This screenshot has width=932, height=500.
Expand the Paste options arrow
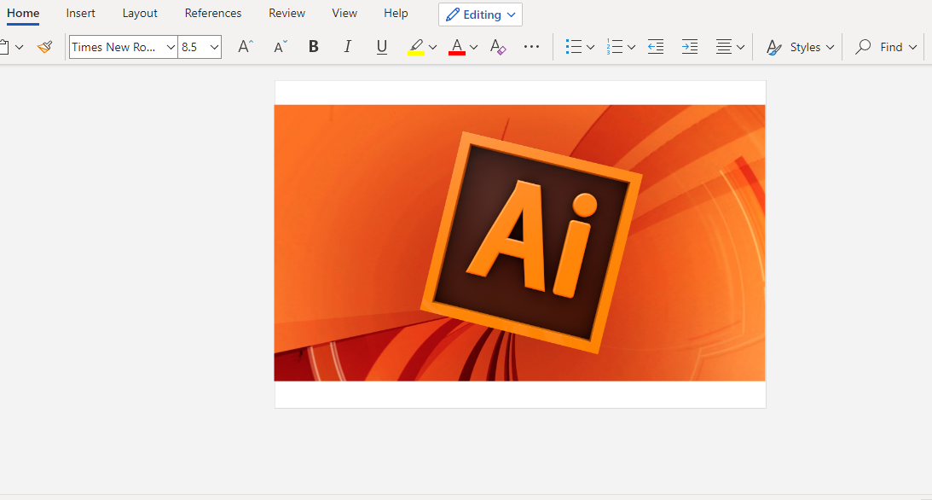[19, 47]
